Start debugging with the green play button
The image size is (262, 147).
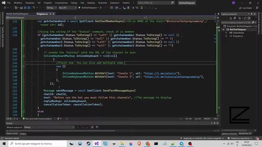79,8
